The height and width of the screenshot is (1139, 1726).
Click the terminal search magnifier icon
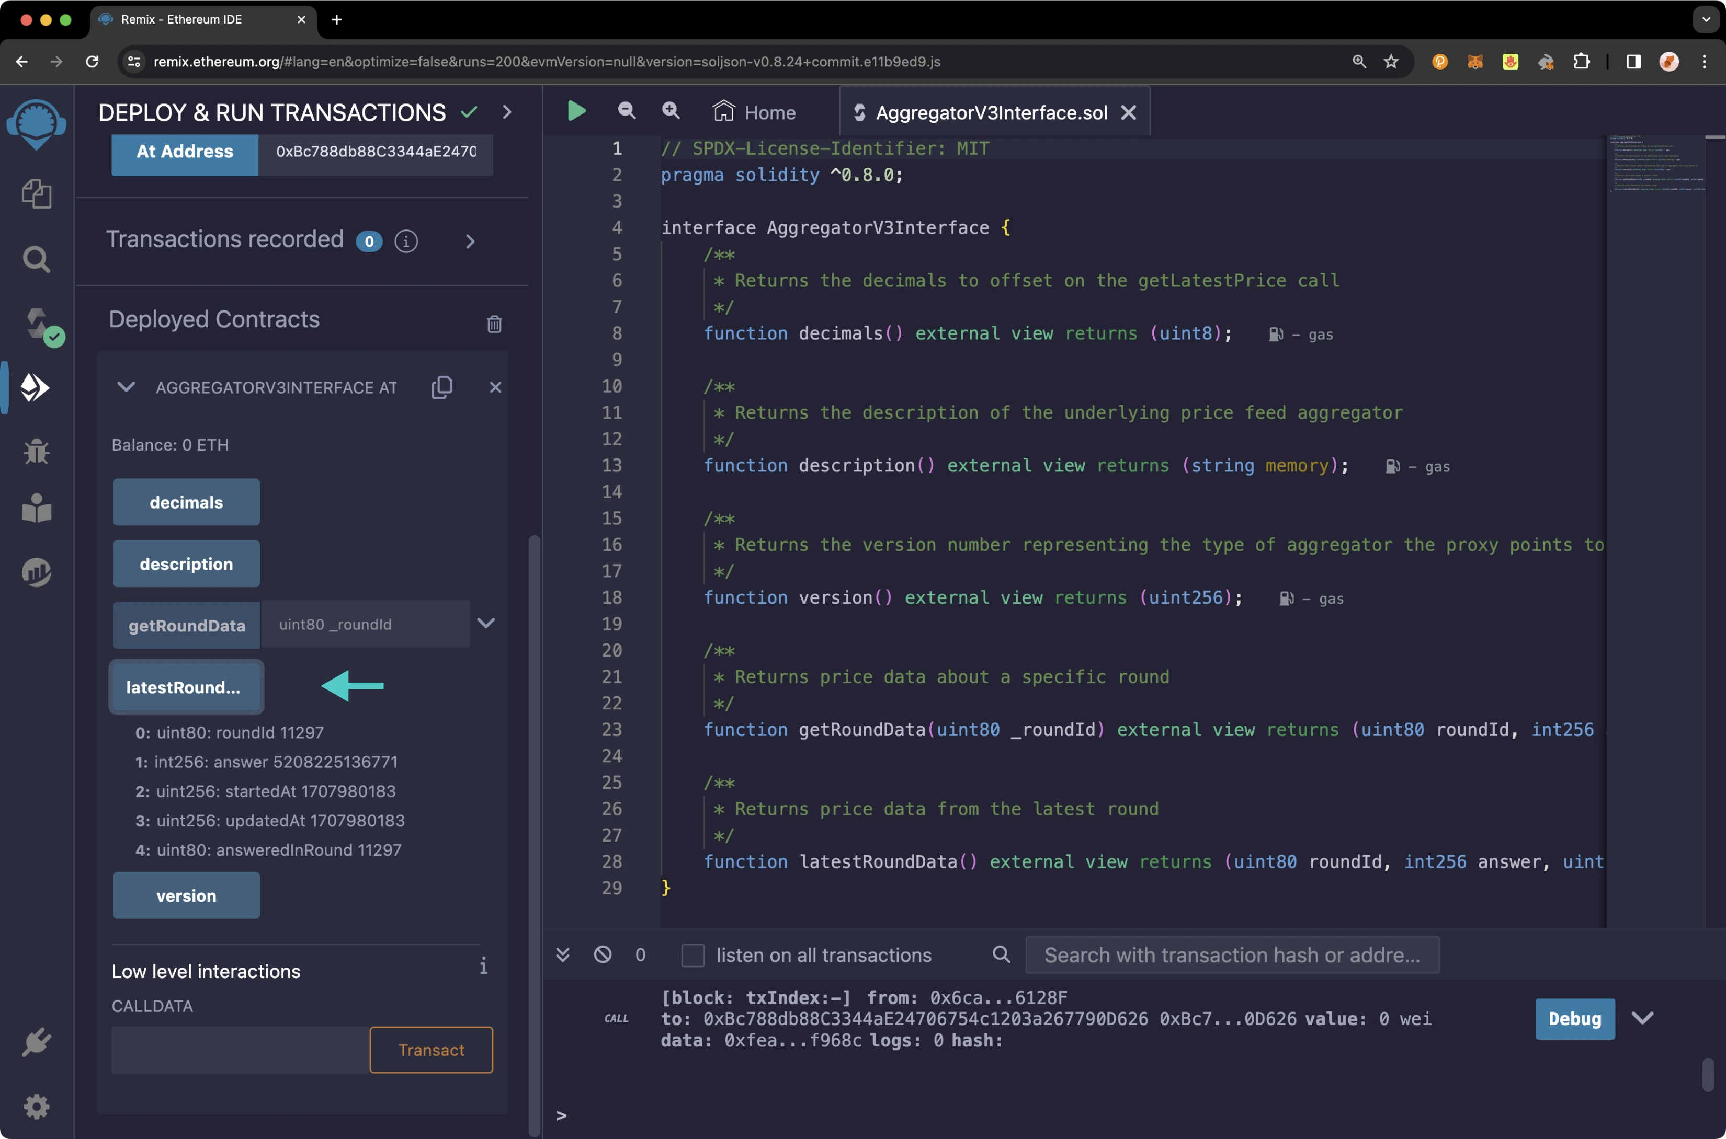pos(1002,954)
